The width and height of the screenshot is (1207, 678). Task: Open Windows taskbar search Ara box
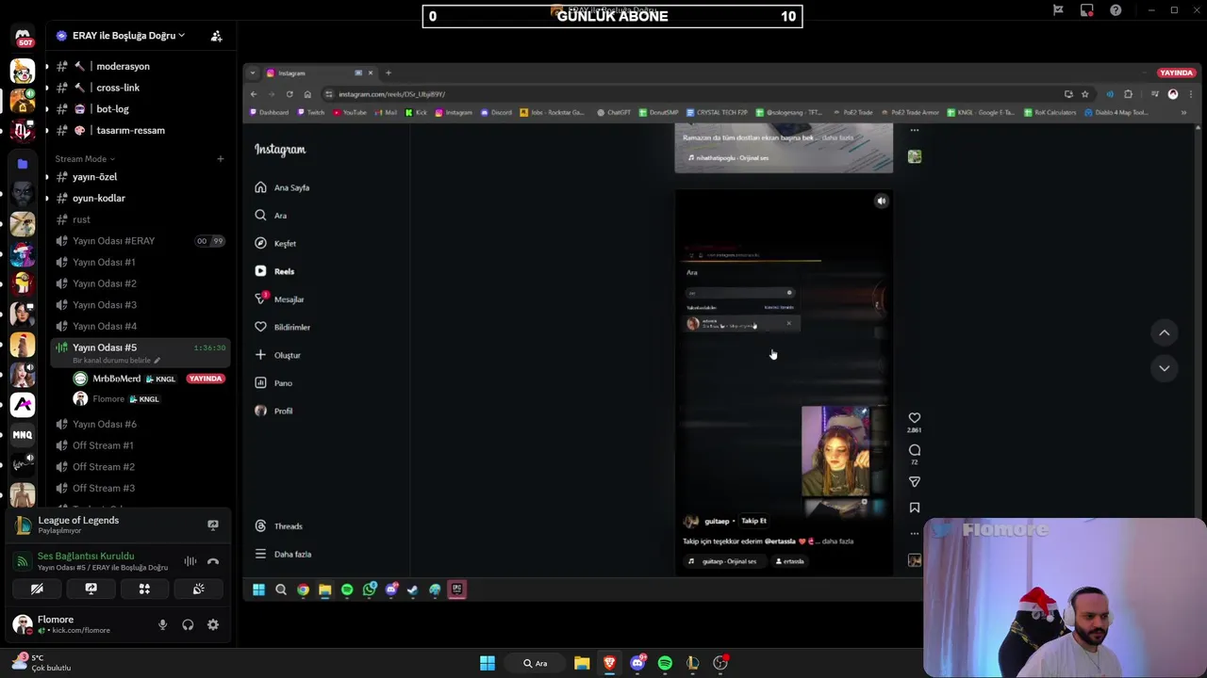coord(536,663)
